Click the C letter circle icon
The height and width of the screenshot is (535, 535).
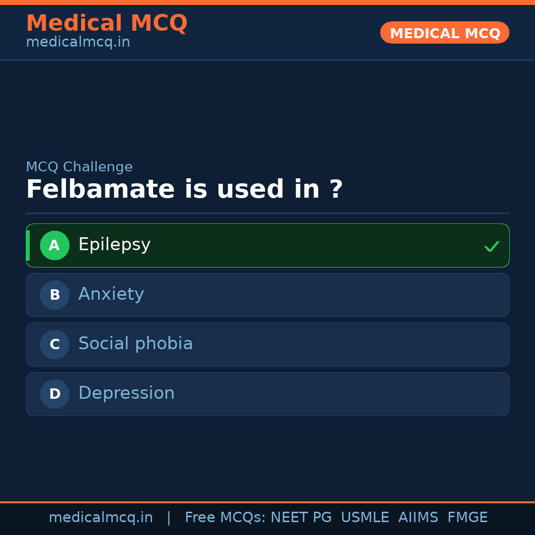(54, 344)
